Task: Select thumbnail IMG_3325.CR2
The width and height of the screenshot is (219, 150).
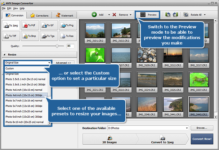Action: pyautogui.click(x=173, y=82)
